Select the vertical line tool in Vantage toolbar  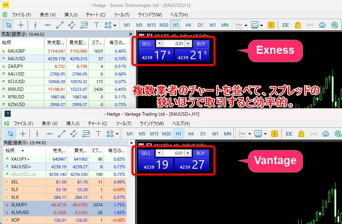tap(37, 134)
